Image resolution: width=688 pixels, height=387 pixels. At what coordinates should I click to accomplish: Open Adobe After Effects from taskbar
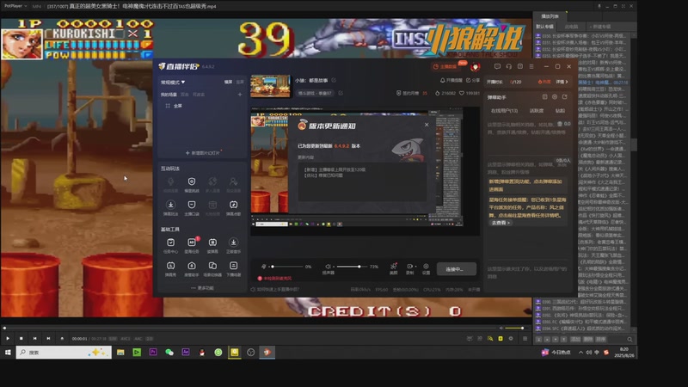coord(186,353)
